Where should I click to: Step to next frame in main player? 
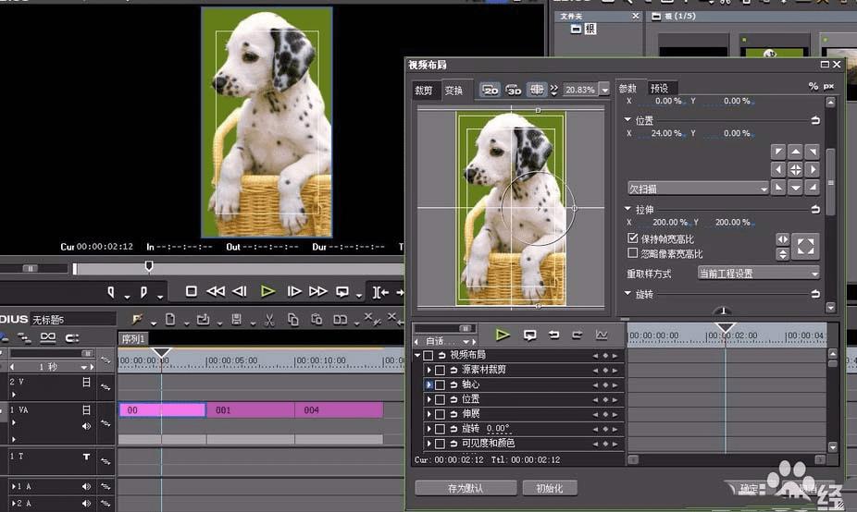pos(294,291)
